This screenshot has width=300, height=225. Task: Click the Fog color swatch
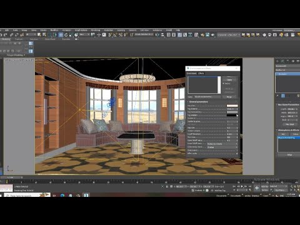pos(232,106)
